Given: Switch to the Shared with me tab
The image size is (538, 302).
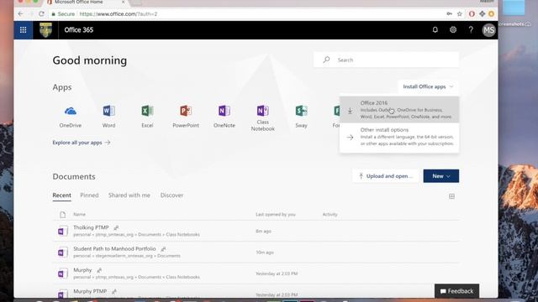Looking at the screenshot, I should coord(129,195).
